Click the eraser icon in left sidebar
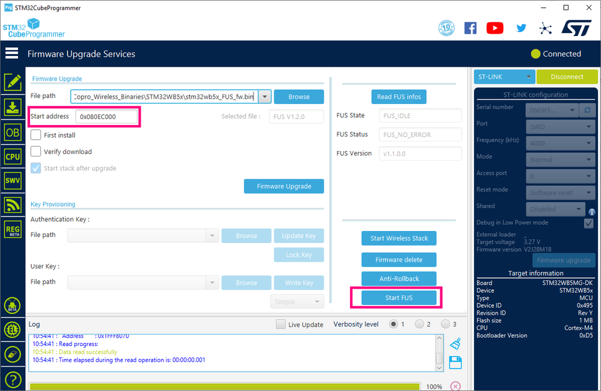Screen dimensions: 601x391 (x=12, y=354)
